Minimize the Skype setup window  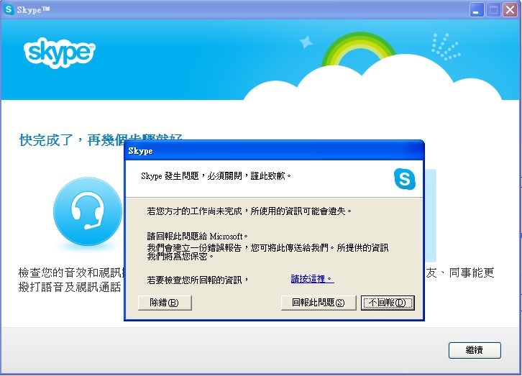pos(477,10)
